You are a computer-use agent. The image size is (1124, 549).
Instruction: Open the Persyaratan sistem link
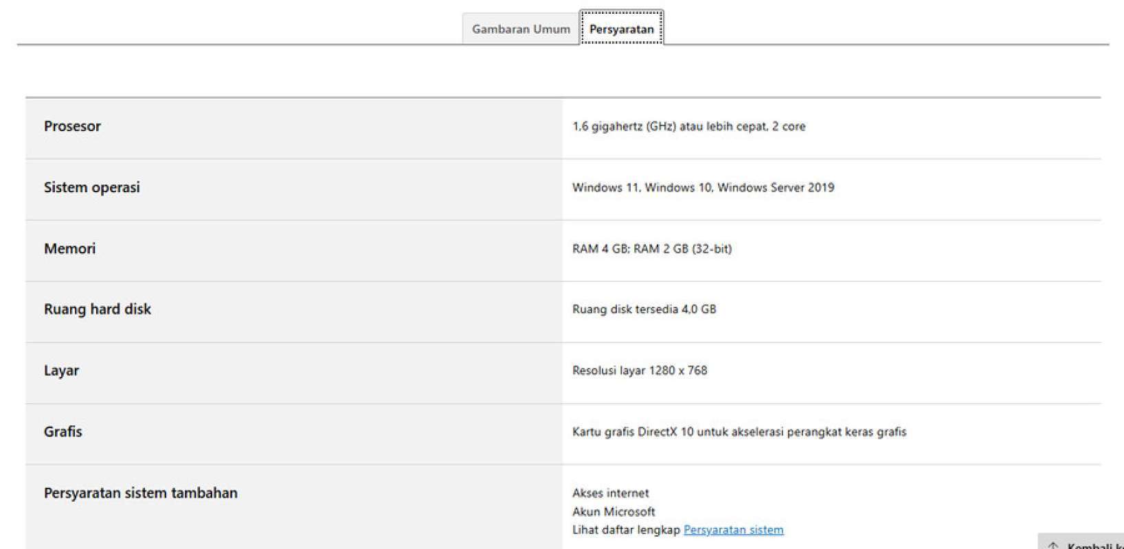tap(733, 530)
